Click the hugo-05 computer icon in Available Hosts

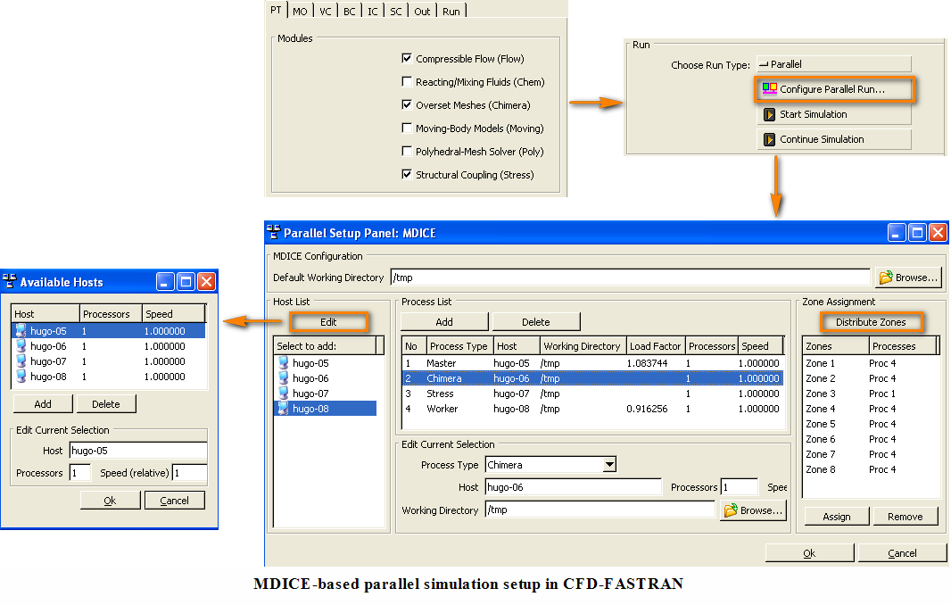coord(21,331)
